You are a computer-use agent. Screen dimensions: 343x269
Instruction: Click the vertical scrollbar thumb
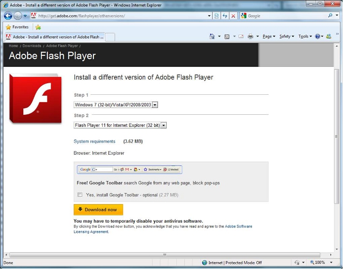click(337, 136)
